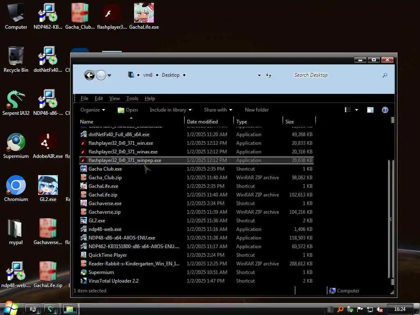Select the Gacha_Club desktop archive icon
Viewport: 420px width, 315px height.
point(80,16)
